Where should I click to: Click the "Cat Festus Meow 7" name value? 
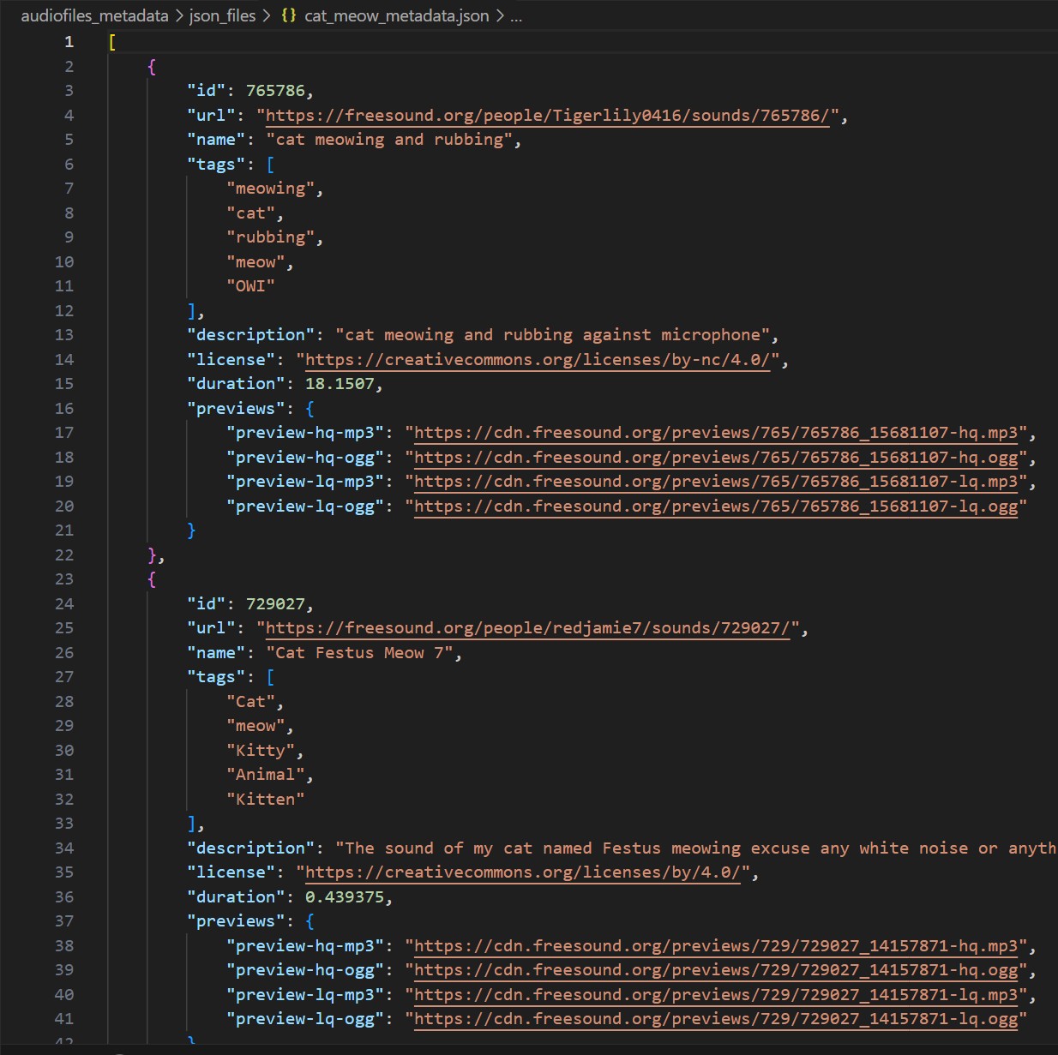click(359, 653)
